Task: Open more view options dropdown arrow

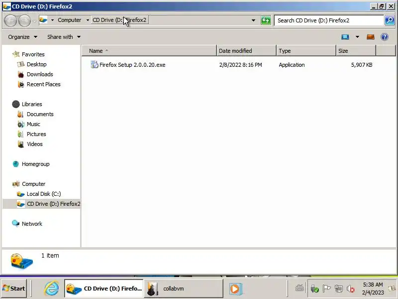Action: (x=357, y=37)
